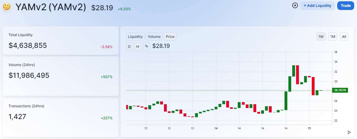Click the green 28.19378 price label
The width and height of the screenshot is (357, 139).
click(340, 90)
